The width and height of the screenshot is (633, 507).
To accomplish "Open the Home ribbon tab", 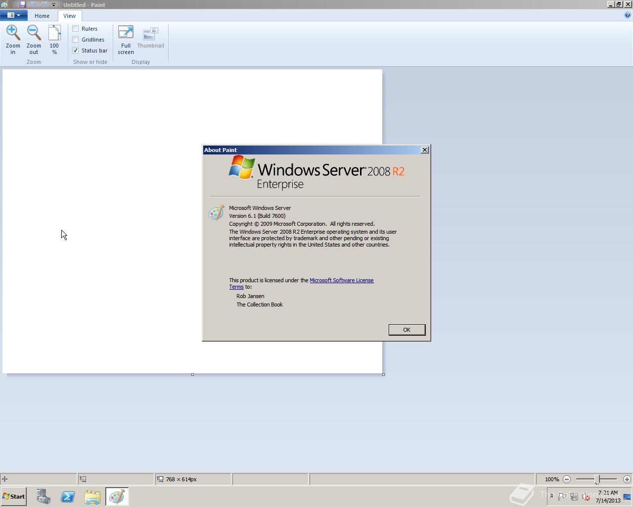I will (x=42, y=16).
